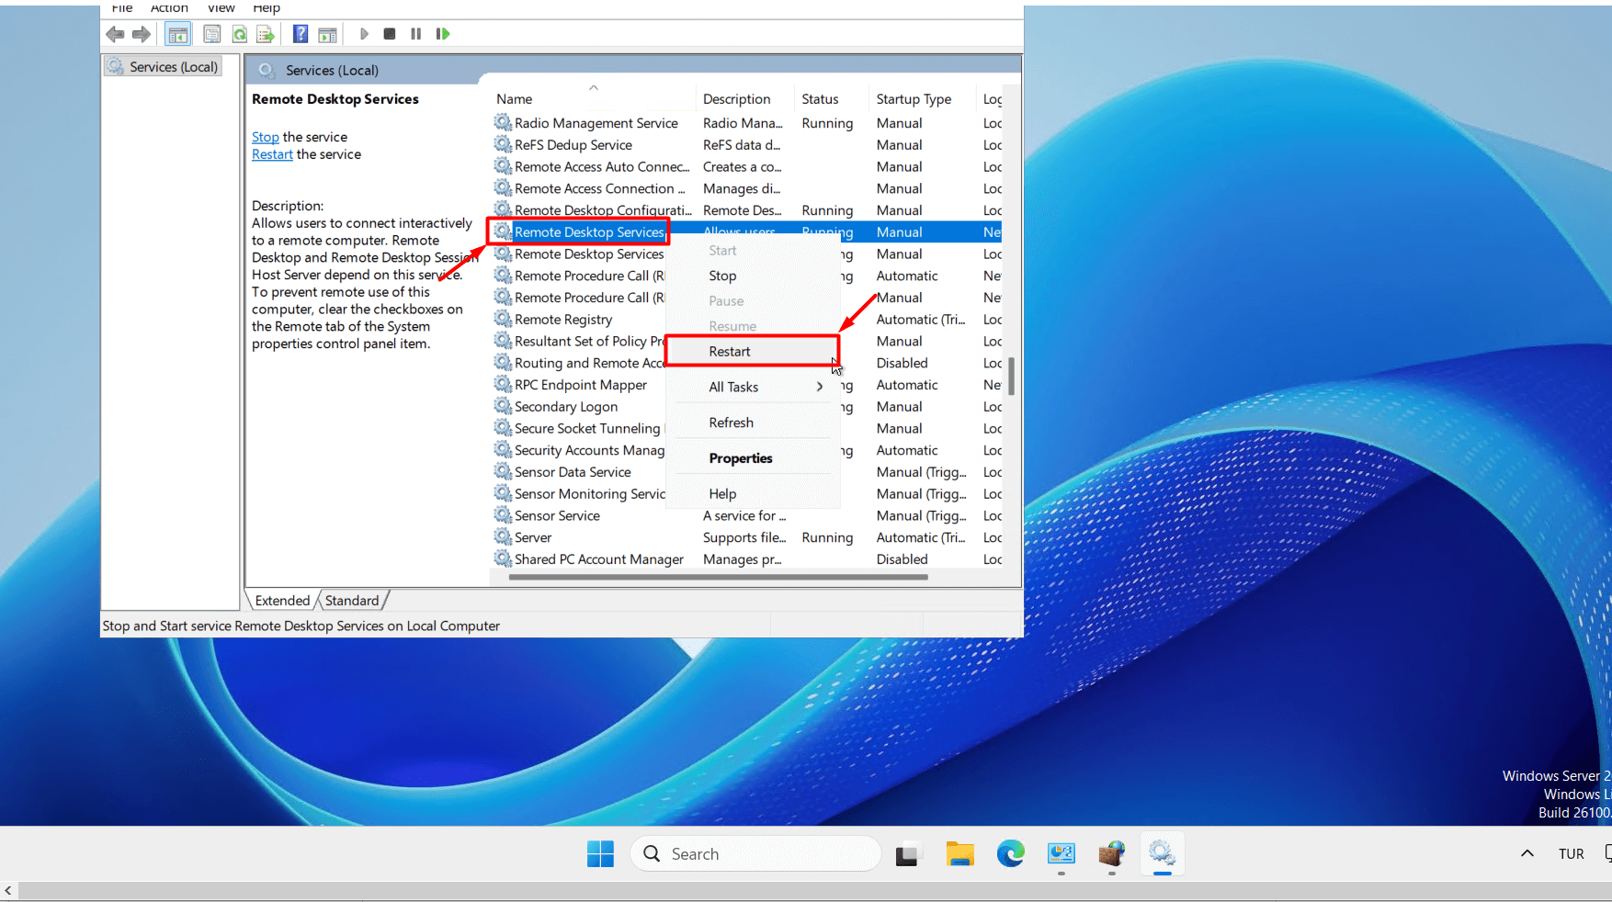Click the Stop the service link
Image resolution: width=1612 pixels, height=902 pixels.
pos(265,137)
